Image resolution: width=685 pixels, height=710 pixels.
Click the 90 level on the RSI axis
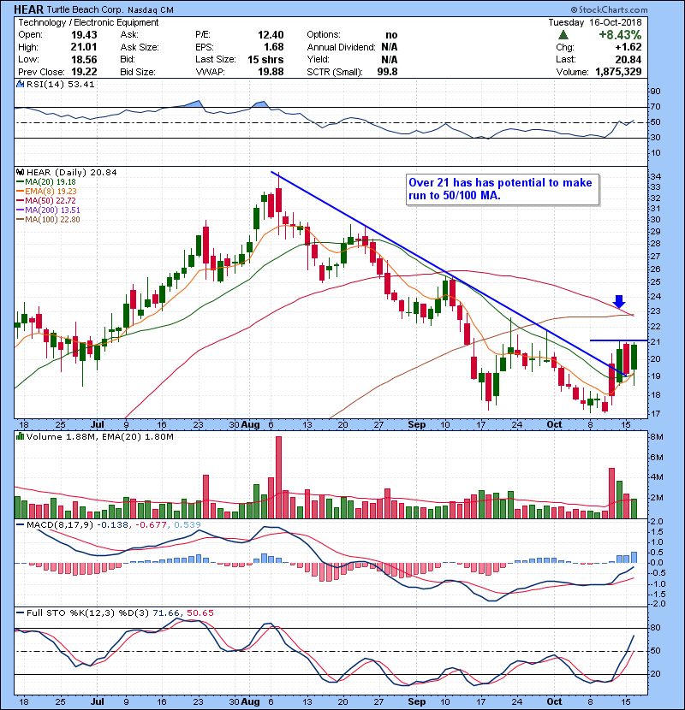tap(656, 92)
